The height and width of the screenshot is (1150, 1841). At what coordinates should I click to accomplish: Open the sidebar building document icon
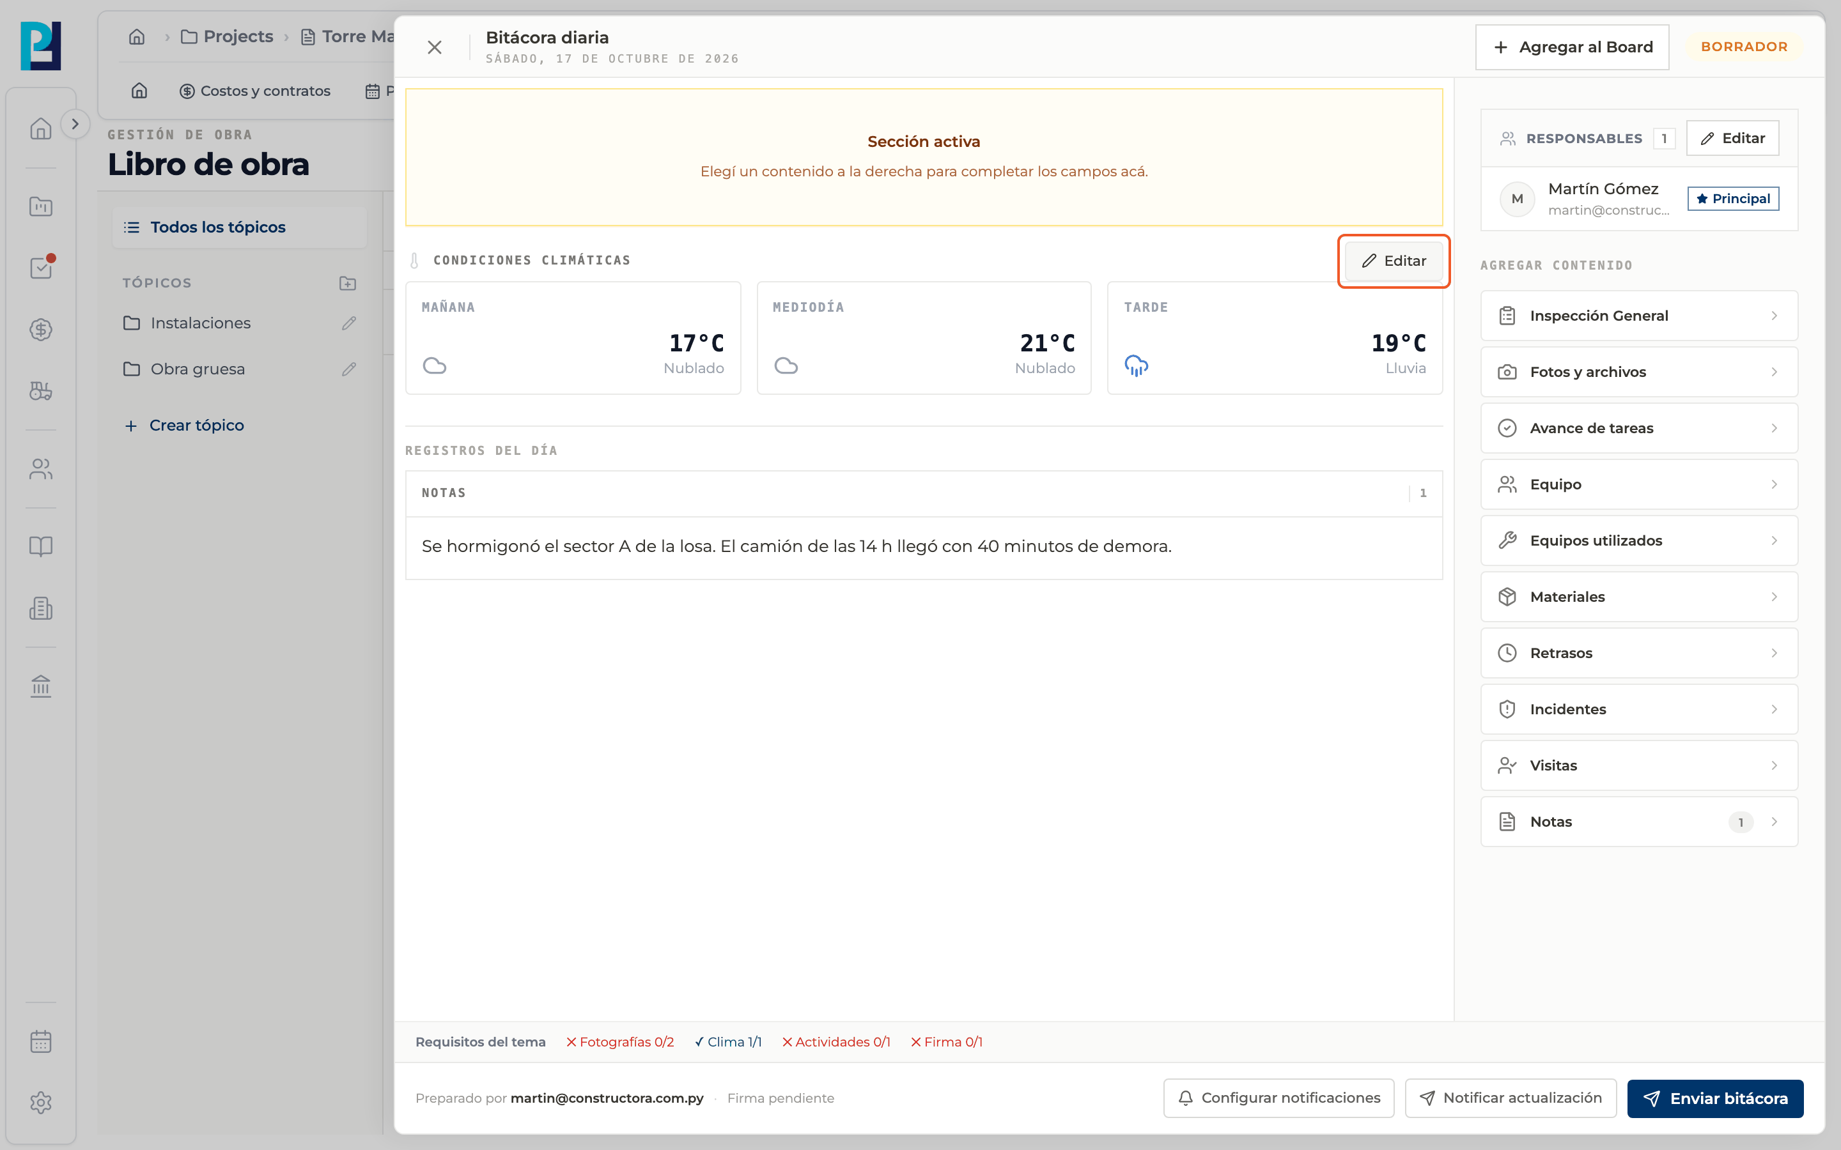41,608
